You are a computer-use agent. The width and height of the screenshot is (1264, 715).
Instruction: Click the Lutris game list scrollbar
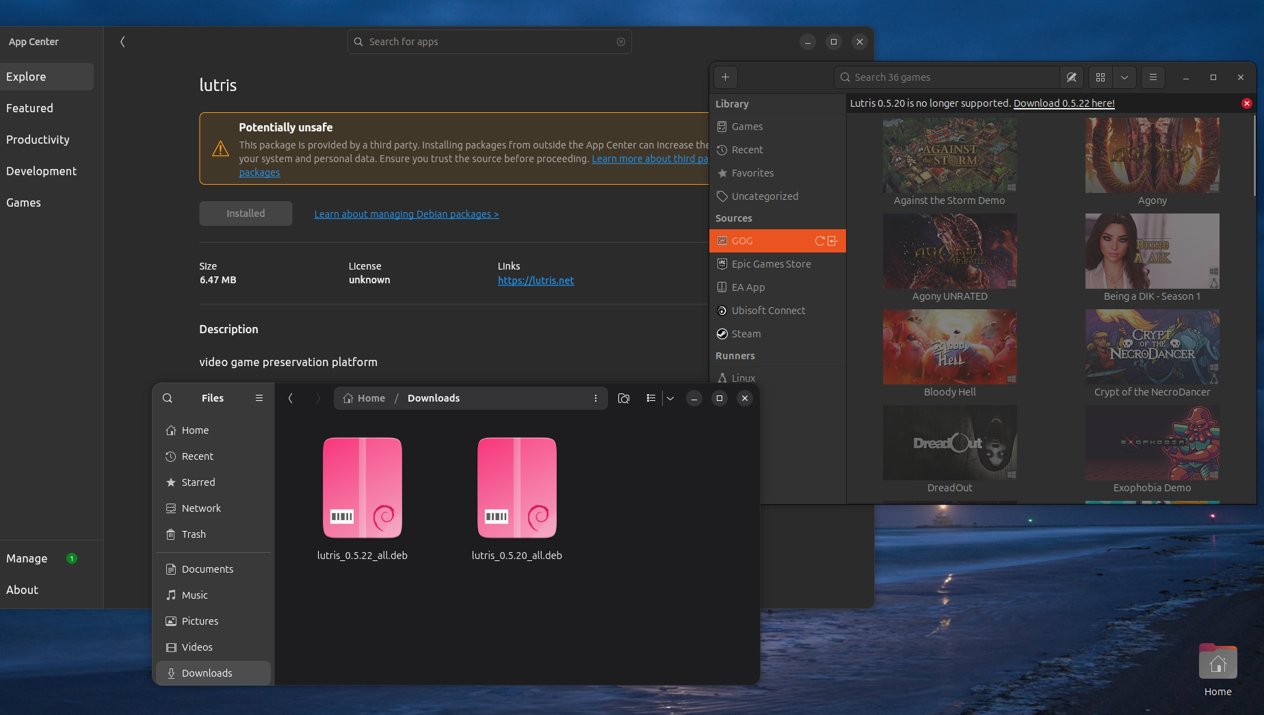click(x=1254, y=156)
